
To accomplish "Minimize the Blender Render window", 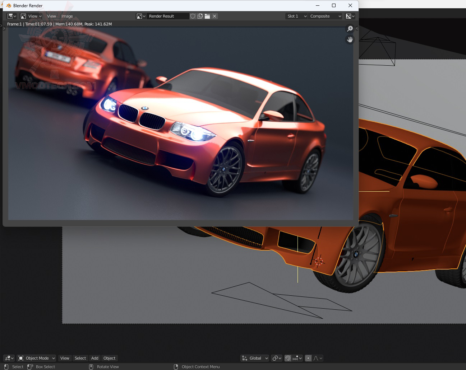I will pyautogui.click(x=318, y=5).
